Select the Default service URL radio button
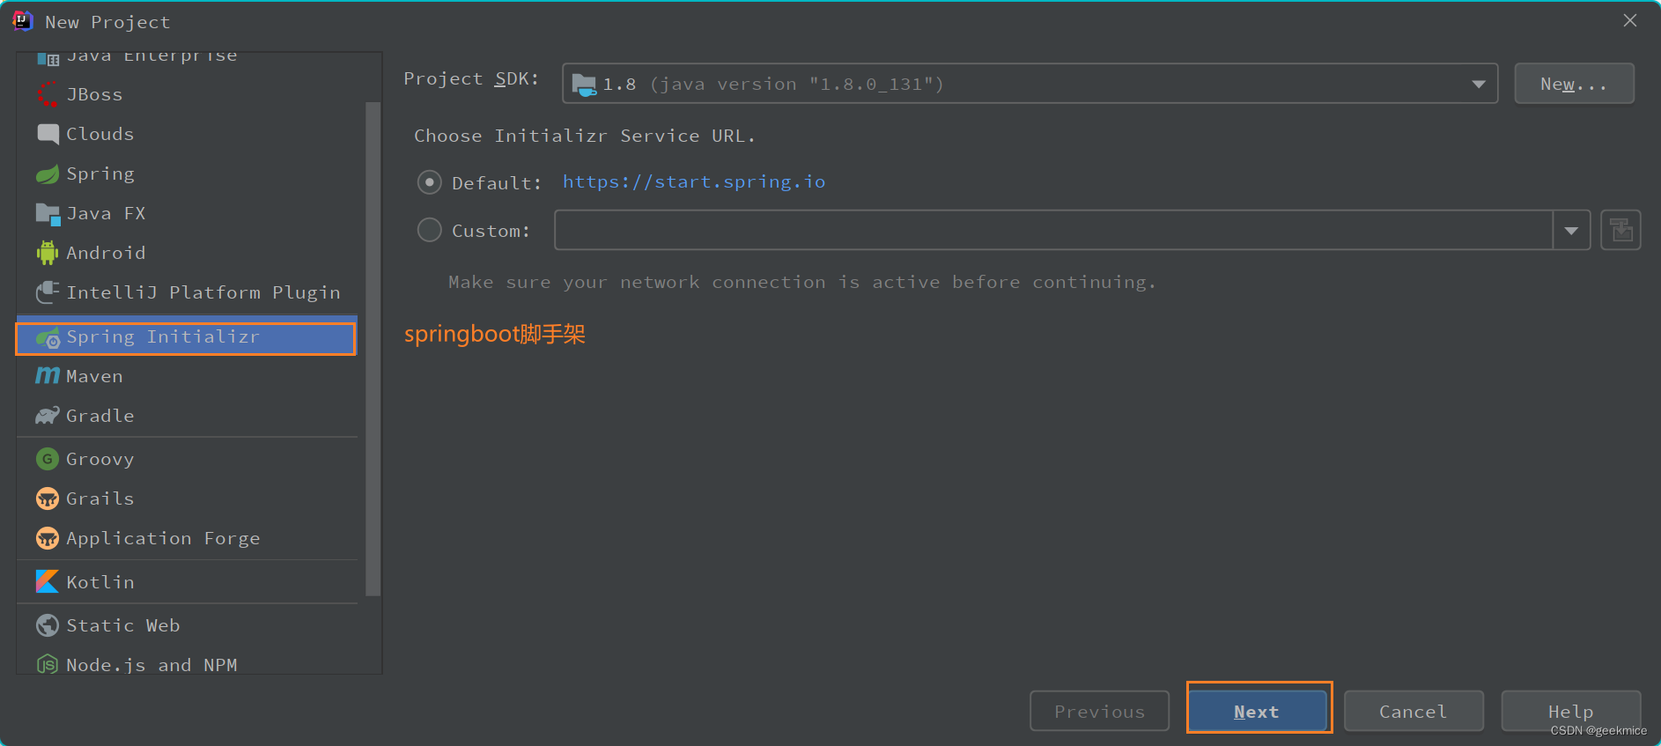Image resolution: width=1661 pixels, height=746 pixels. (x=429, y=182)
